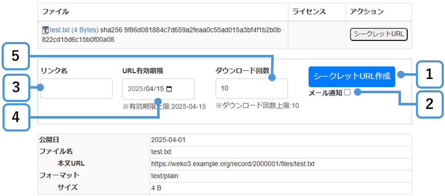
Task: Click the アクション column header
Action: pyautogui.click(x=367, y=12)
